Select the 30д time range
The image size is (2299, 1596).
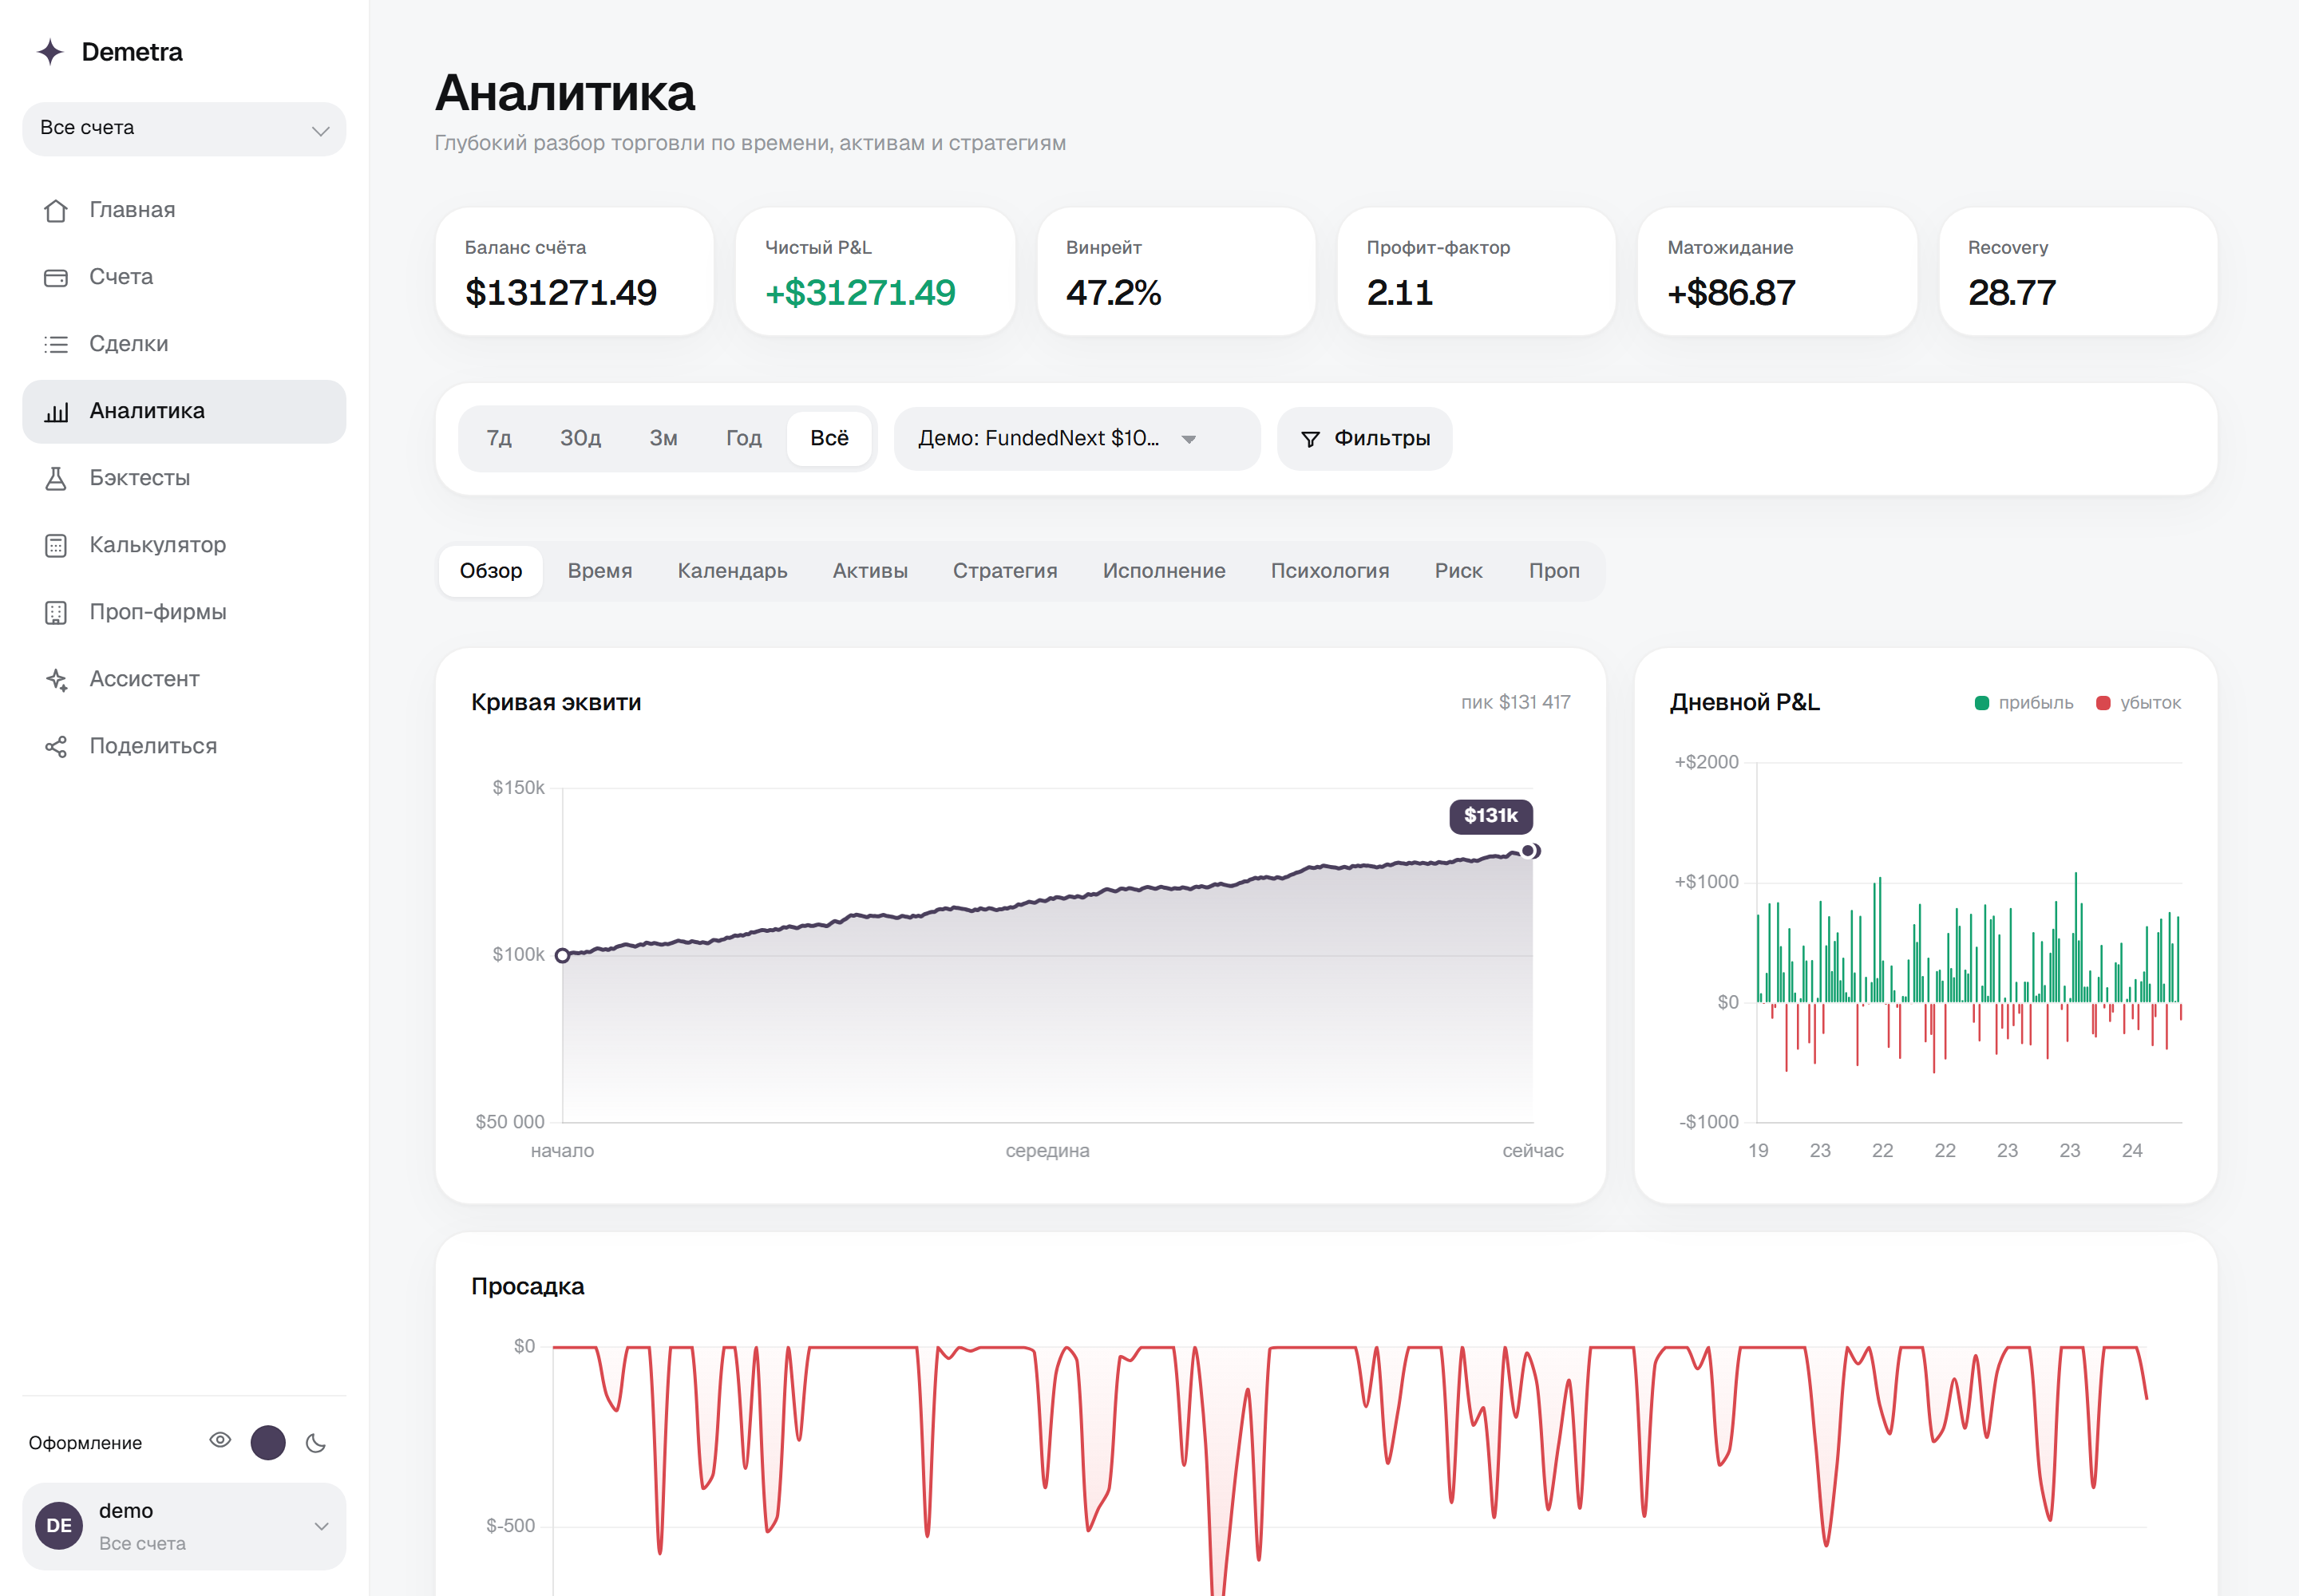pyautogui.click(x=580, y=438)
